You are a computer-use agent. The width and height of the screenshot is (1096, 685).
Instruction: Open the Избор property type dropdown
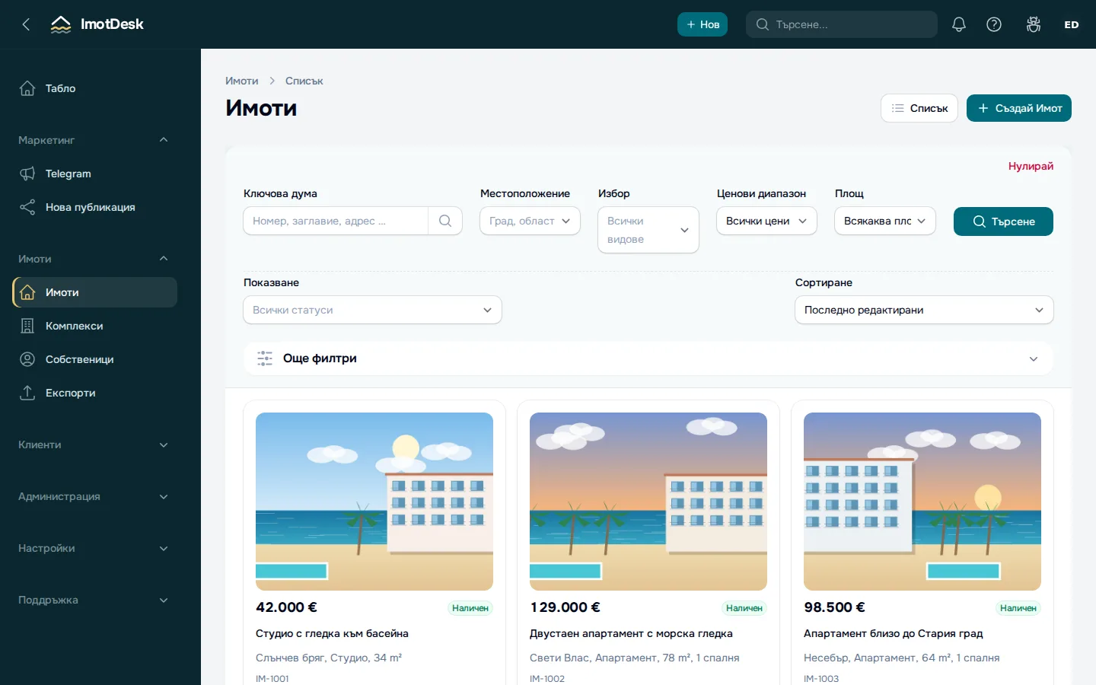[648, 230]
